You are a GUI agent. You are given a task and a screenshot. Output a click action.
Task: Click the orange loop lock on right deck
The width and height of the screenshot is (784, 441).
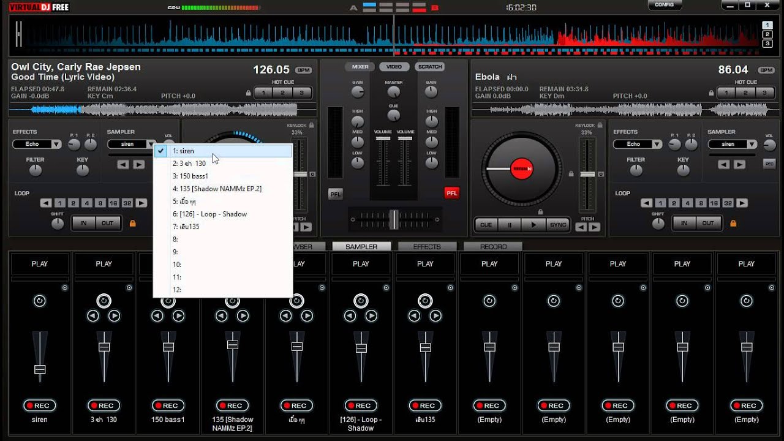click(733, 223)
